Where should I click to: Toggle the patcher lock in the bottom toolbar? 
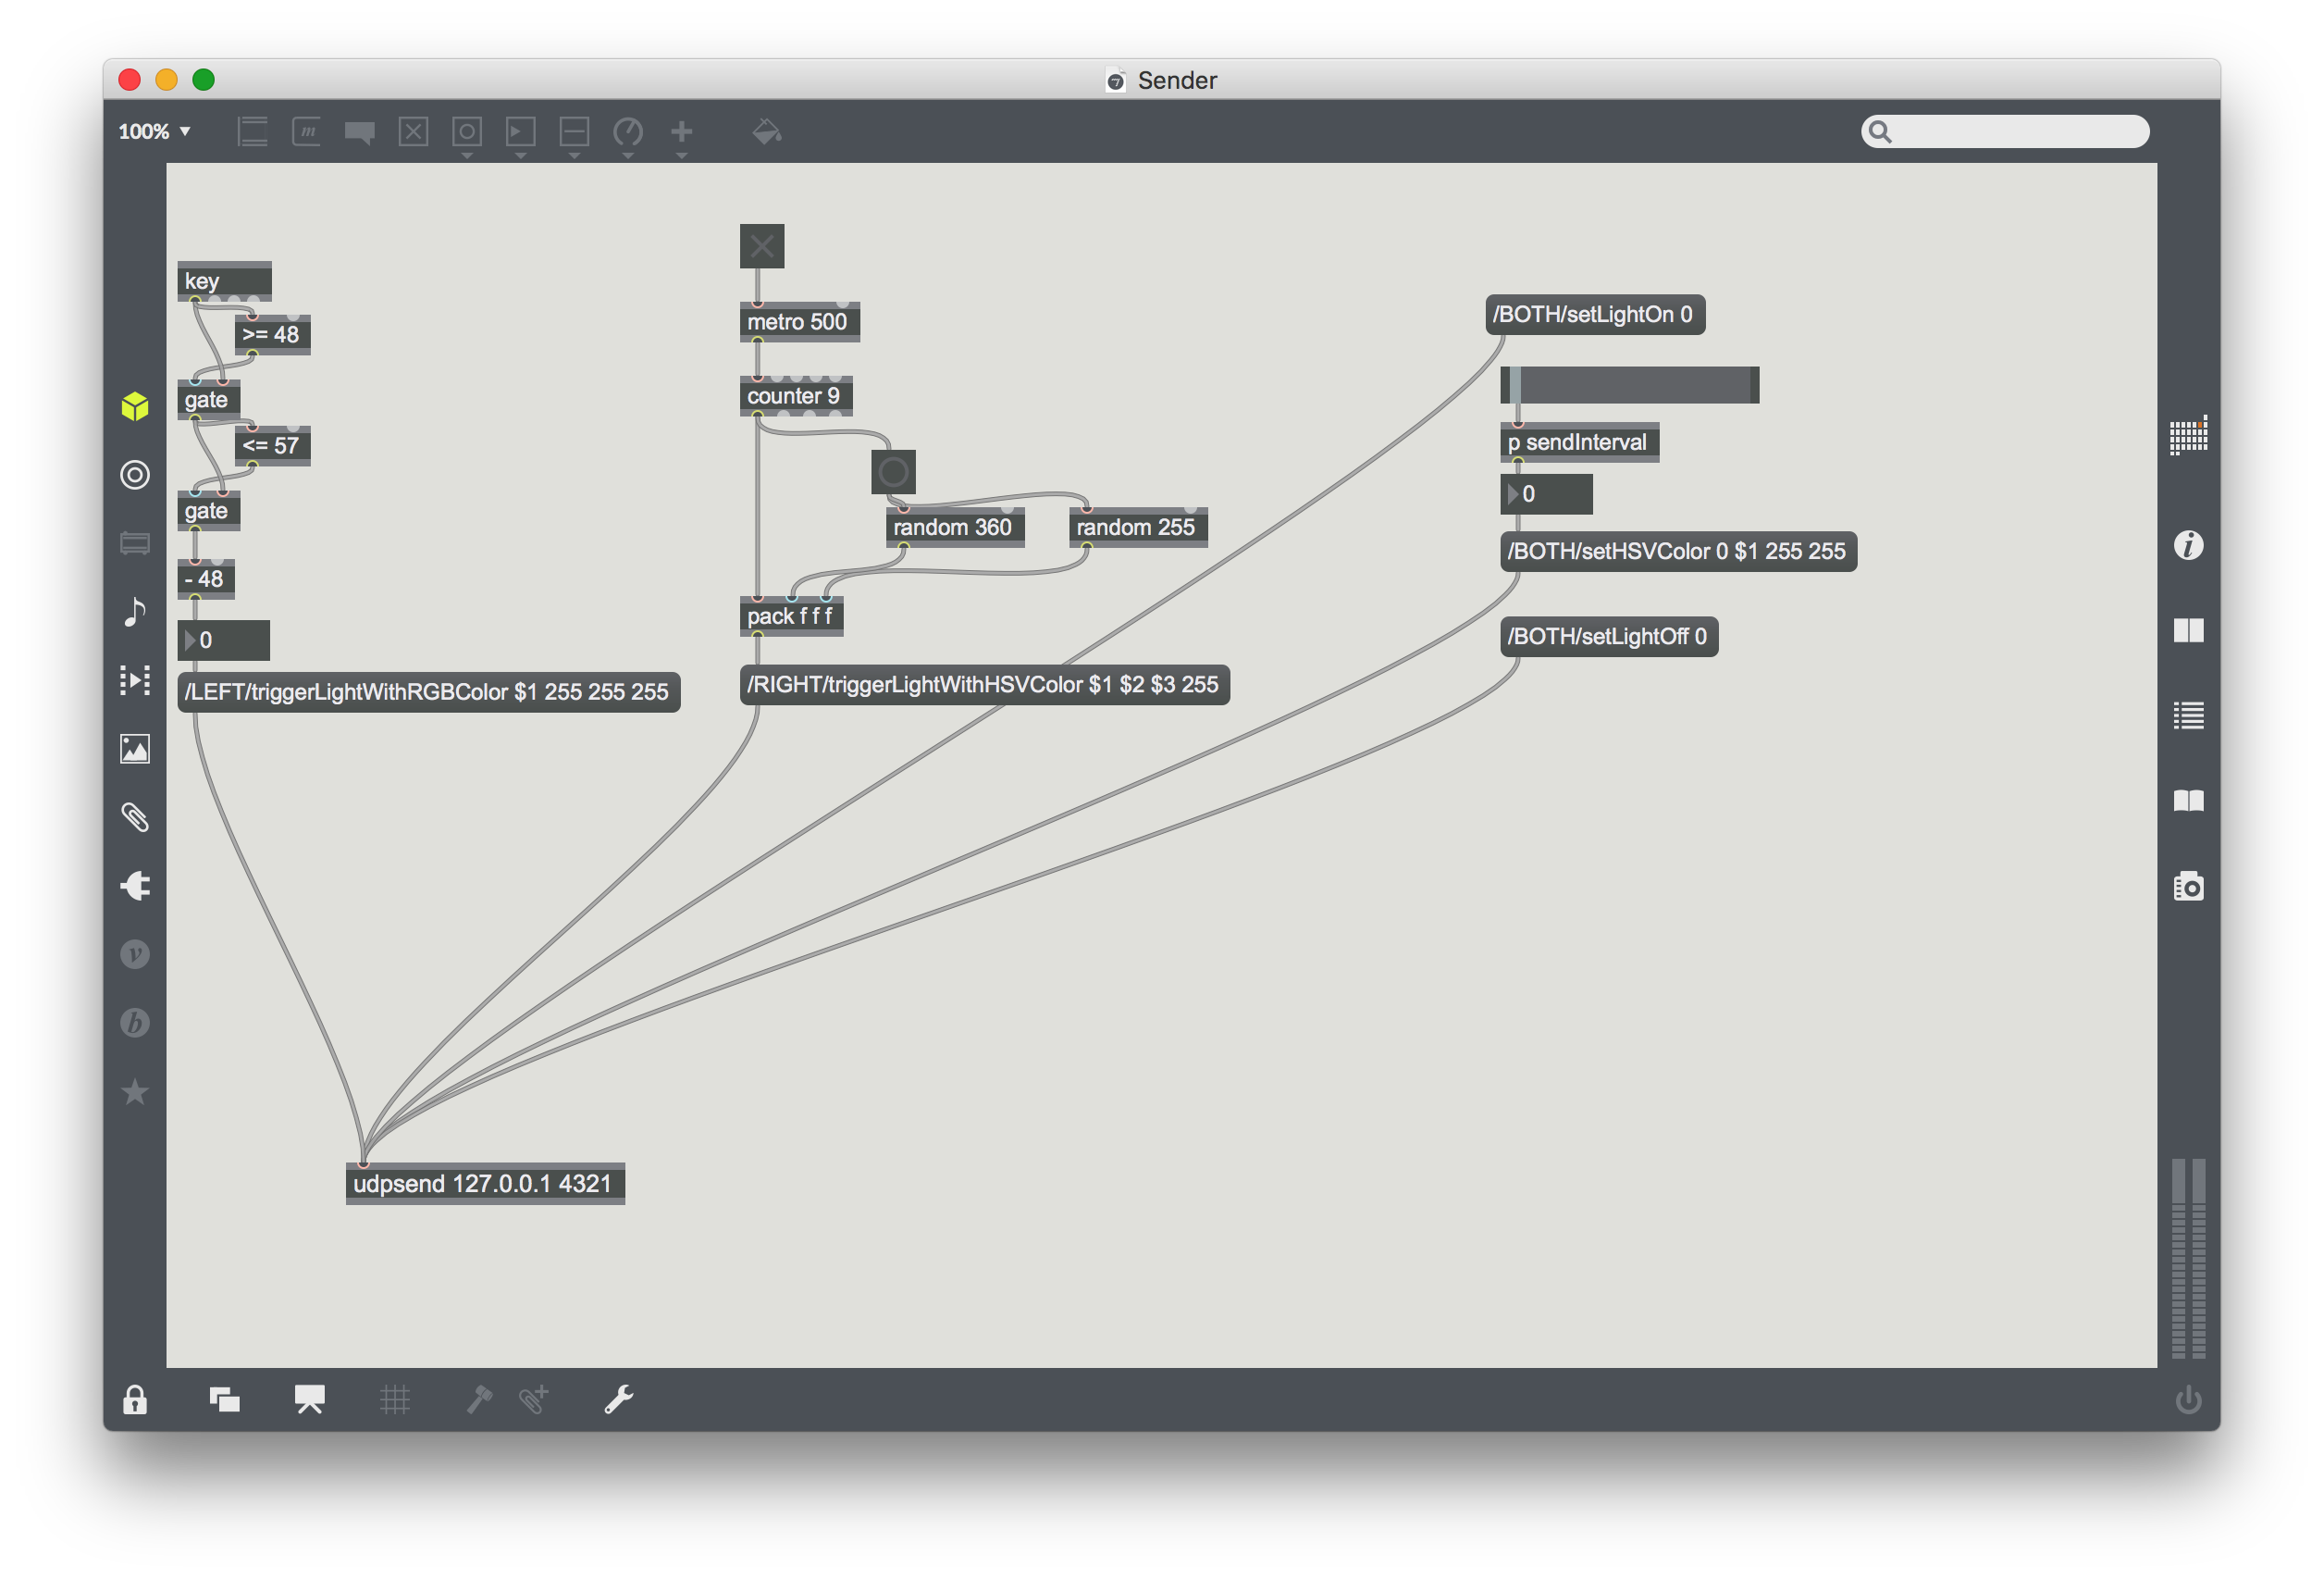[135, 1399]
